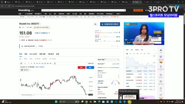Click the day range slider 148.50 to 155.34
Image resolution: width=185 pixels, height=104 pixels.
tap(107, 37)
